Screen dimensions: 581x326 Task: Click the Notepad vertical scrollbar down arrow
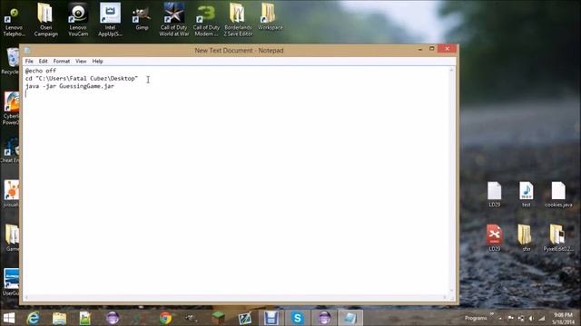(x=451, y=292)
